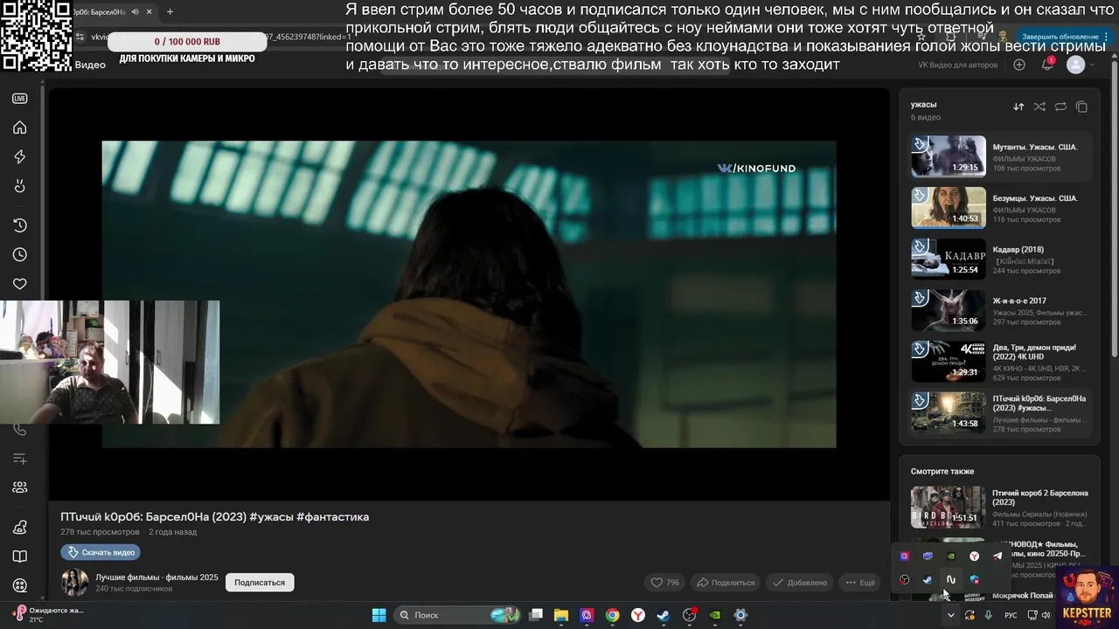Open the weather widget on the taskbar

[x=48, y=614]
